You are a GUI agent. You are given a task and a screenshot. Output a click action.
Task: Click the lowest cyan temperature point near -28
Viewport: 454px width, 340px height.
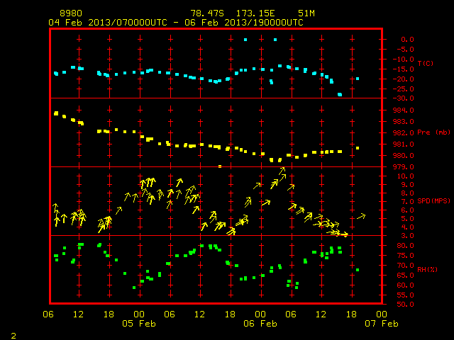pos(340,94)
